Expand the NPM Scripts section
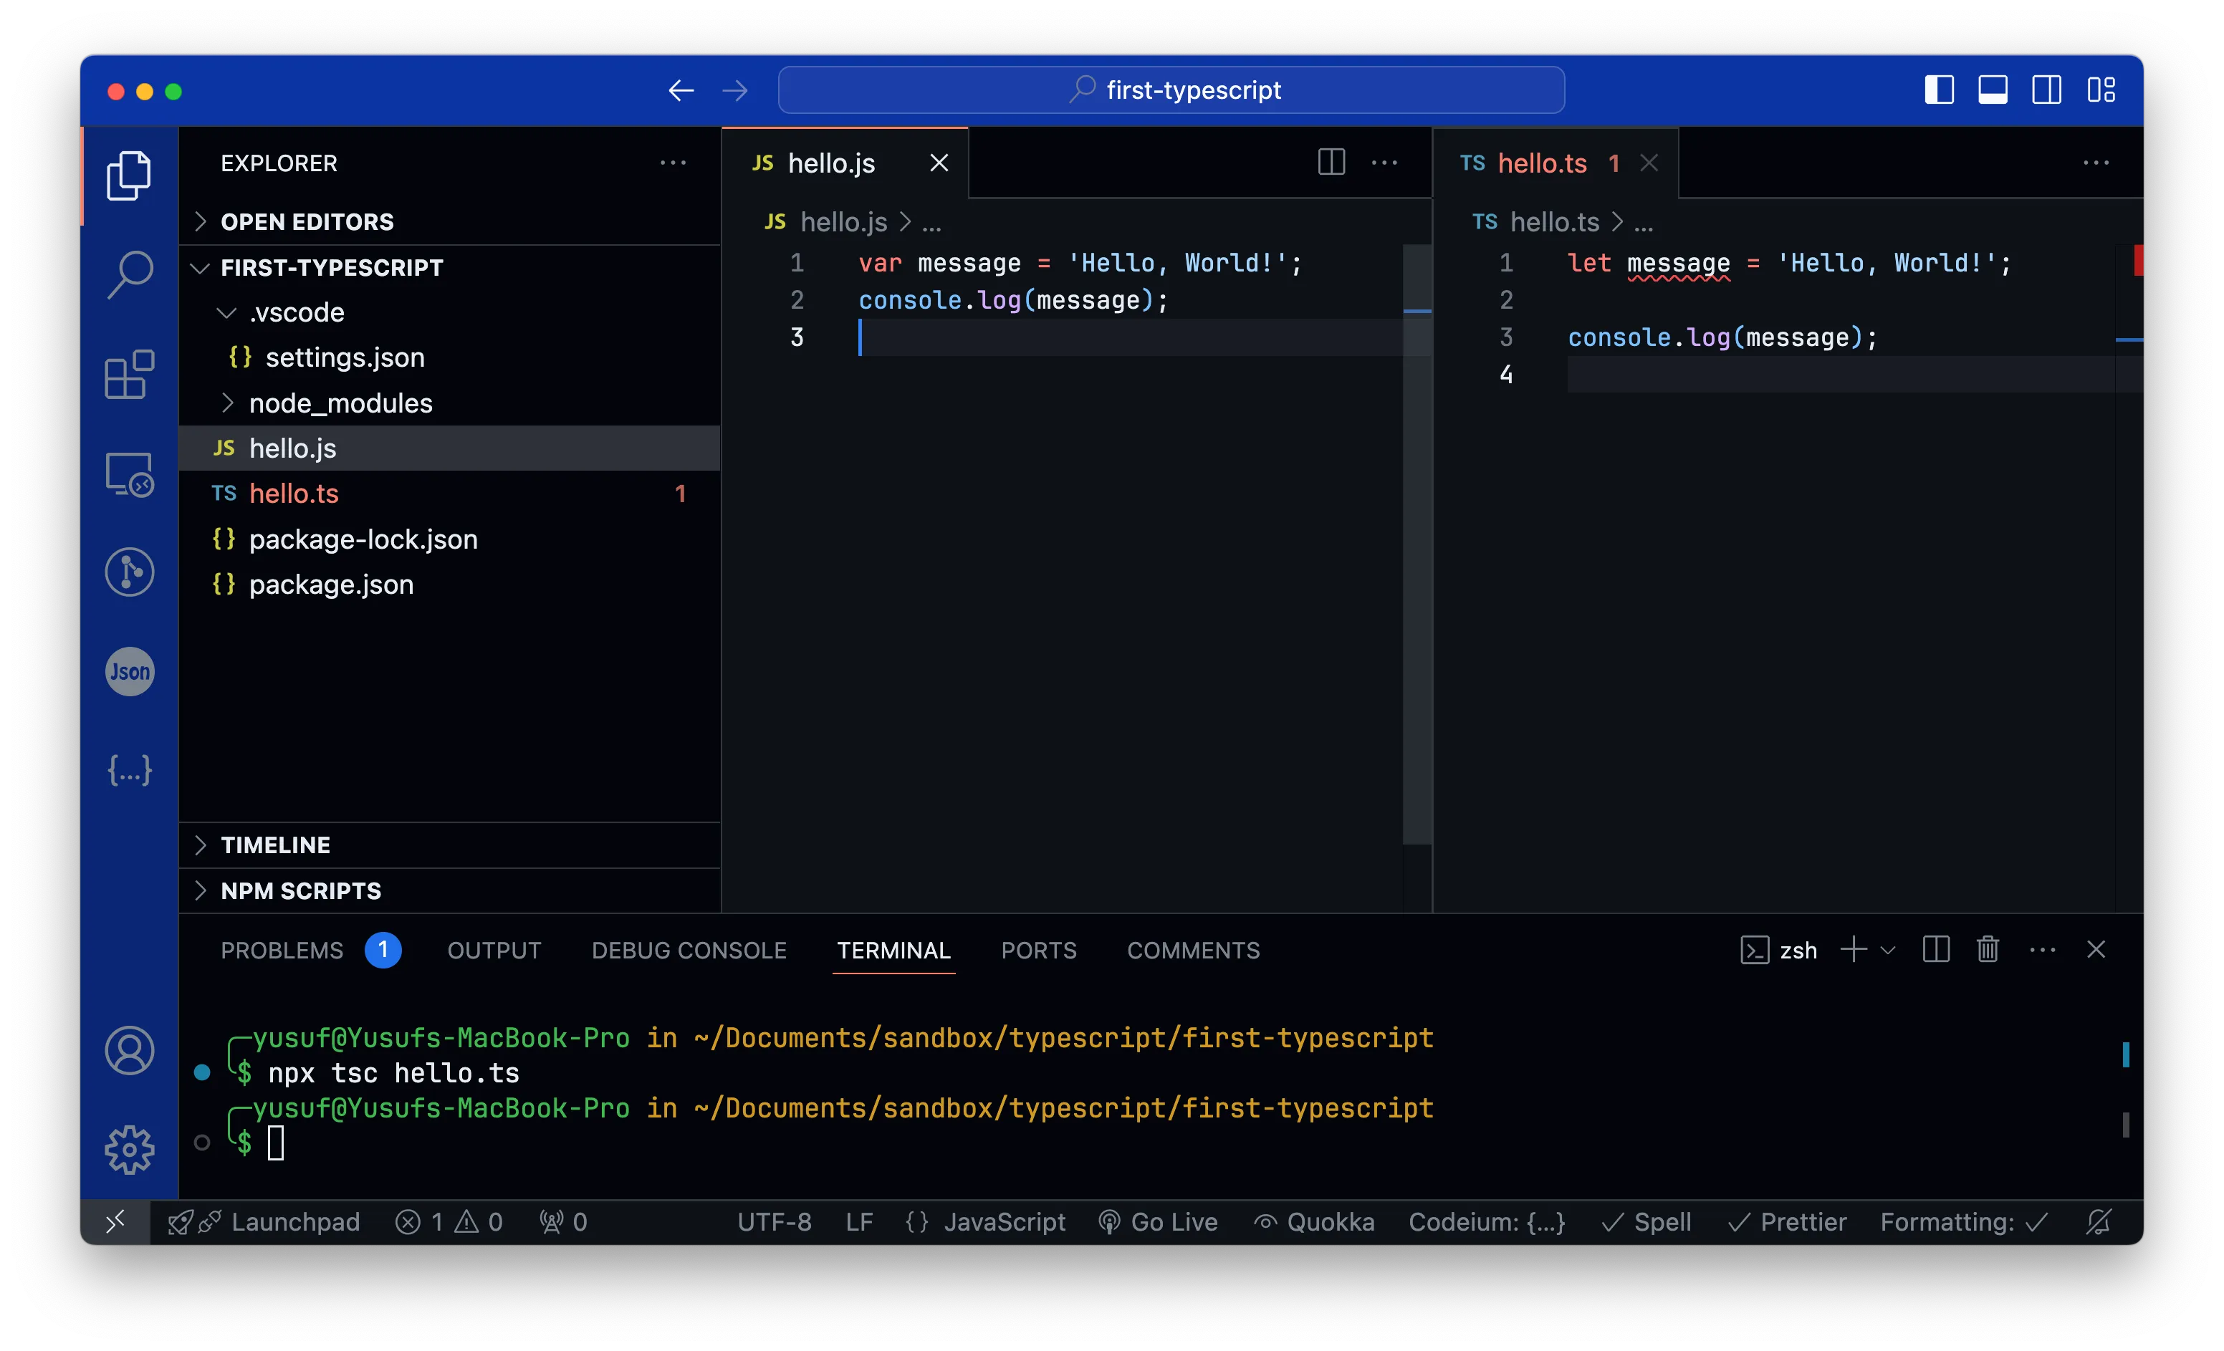This screenshot has width=2224, height=1351. [449, 892]
